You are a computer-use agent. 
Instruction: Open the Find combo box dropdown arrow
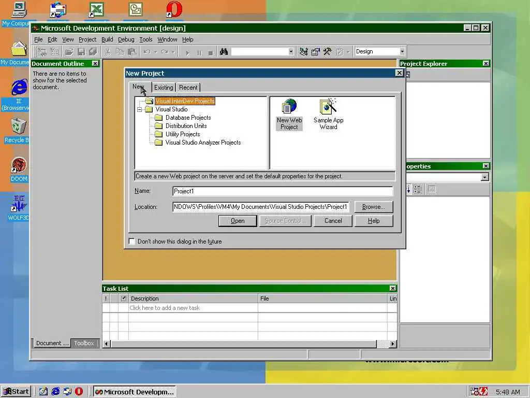(291, 51)
